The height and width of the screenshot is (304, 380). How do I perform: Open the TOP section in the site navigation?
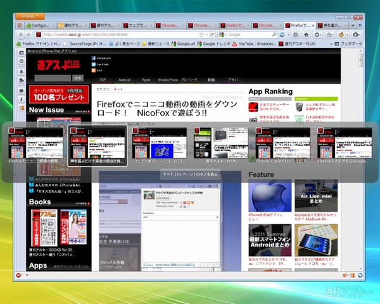[x=103, y=80]
